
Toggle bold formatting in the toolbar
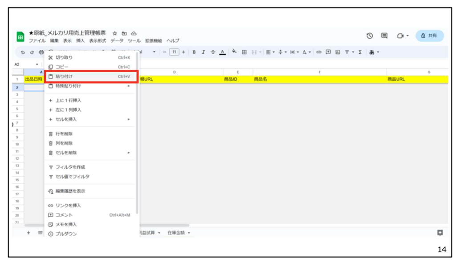194,52
